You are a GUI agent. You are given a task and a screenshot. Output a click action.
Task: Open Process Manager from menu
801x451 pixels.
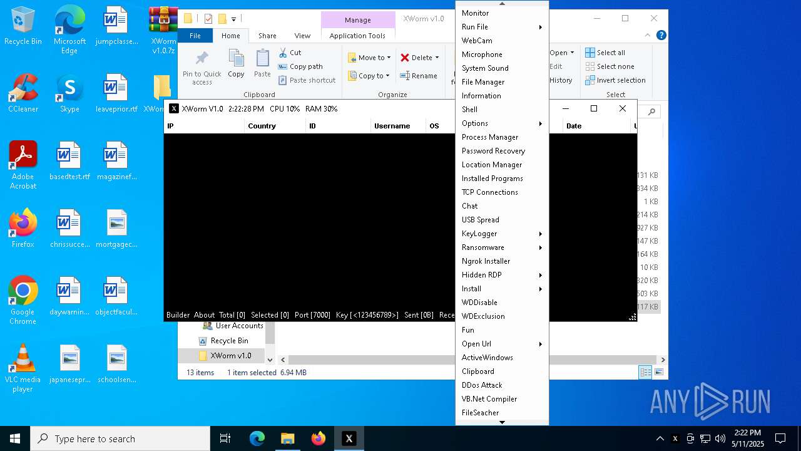(x=502, y=137)
